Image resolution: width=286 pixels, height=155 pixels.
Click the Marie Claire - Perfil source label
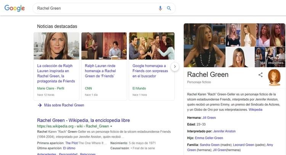(51, 88)
